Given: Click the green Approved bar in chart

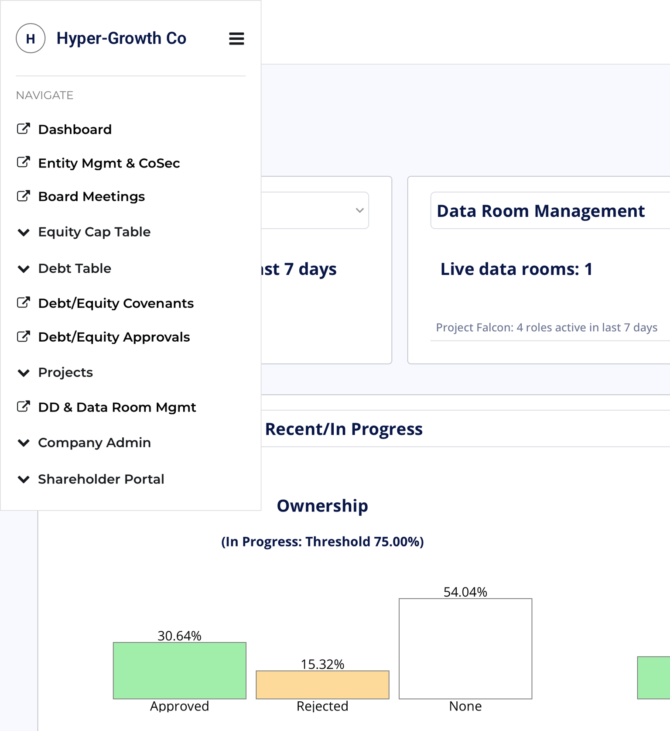Looking at the screenshot, I should (x=180, y=670).
